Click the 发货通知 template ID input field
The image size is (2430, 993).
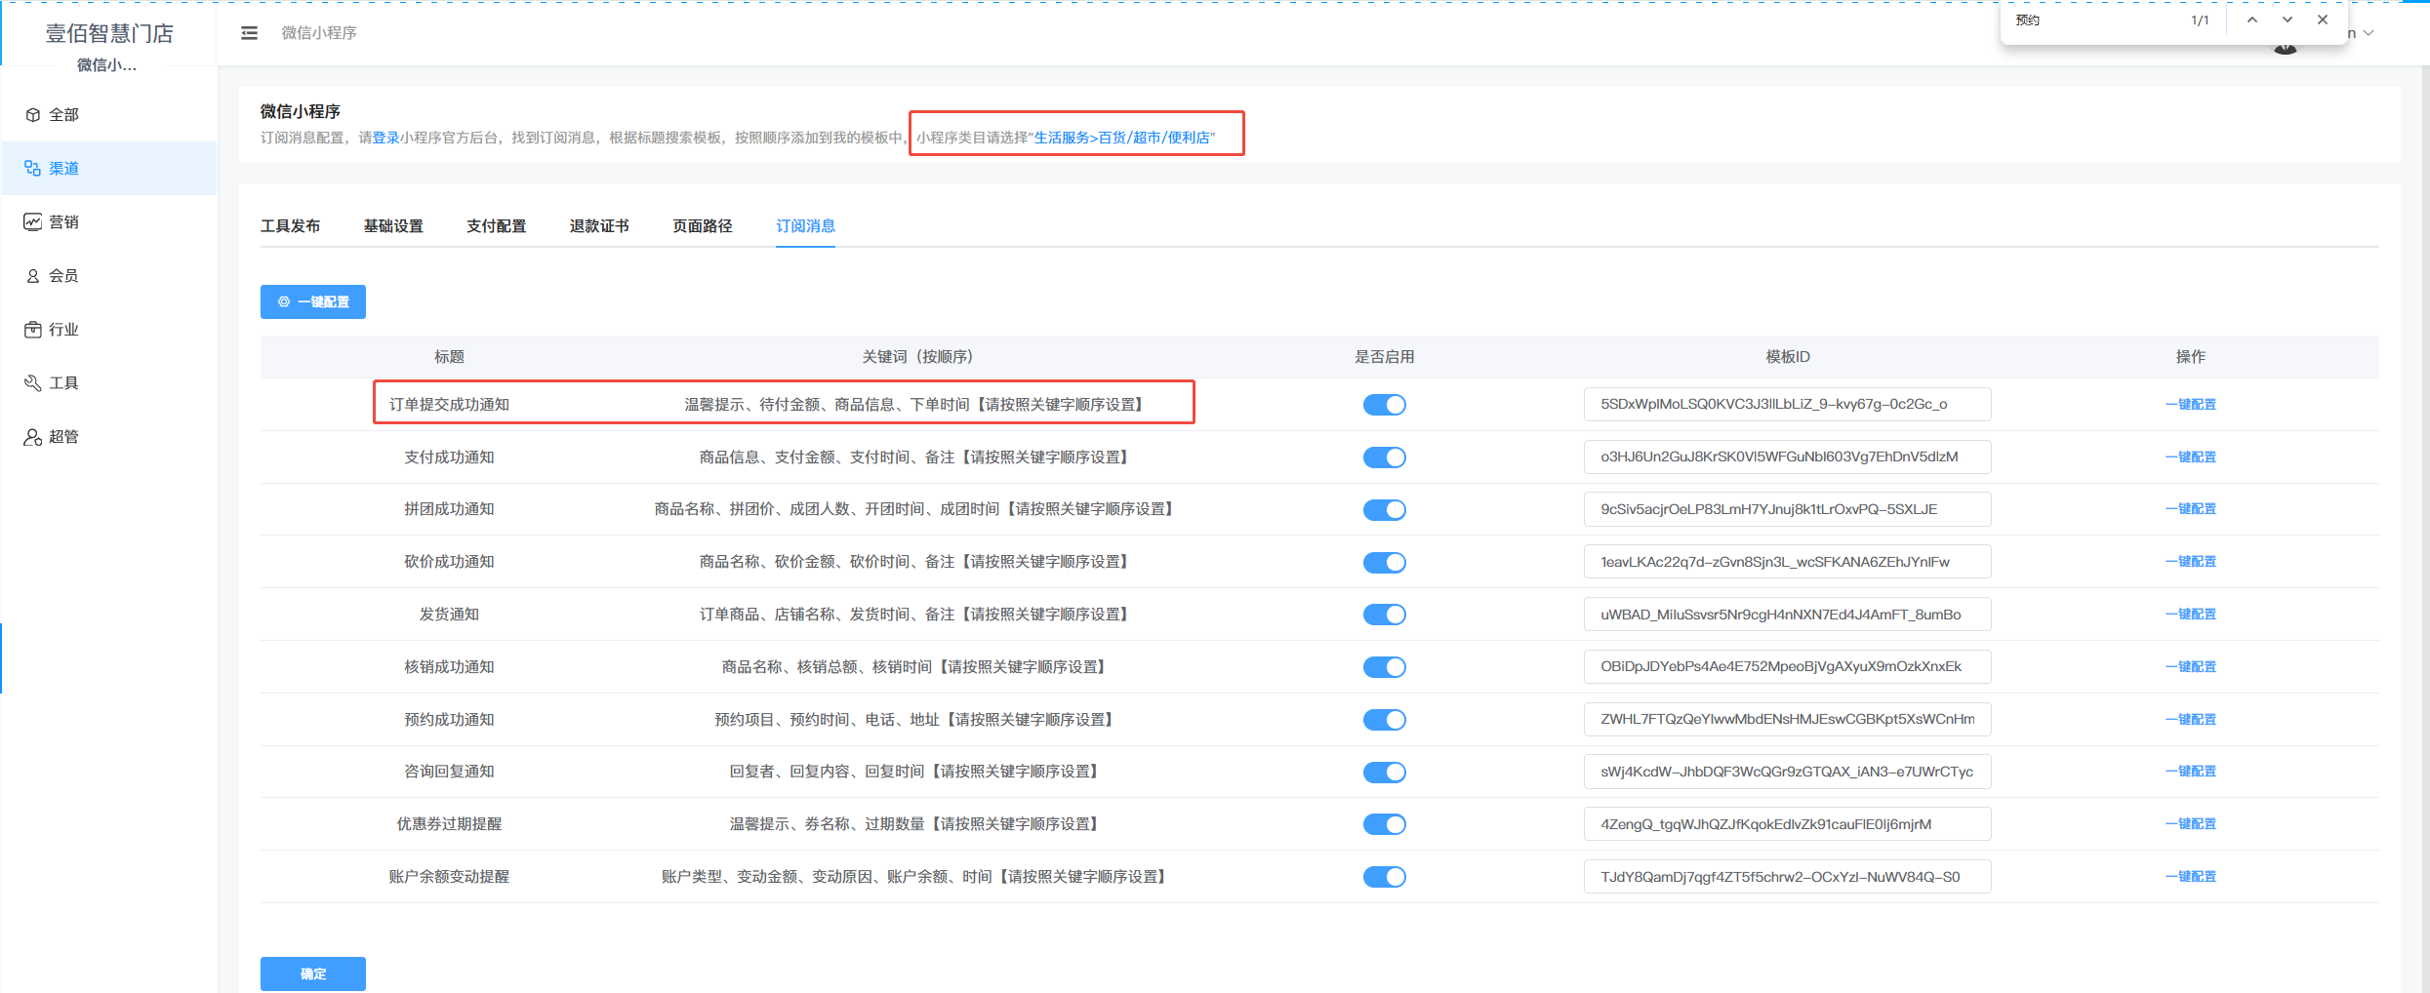(1786, 615)
